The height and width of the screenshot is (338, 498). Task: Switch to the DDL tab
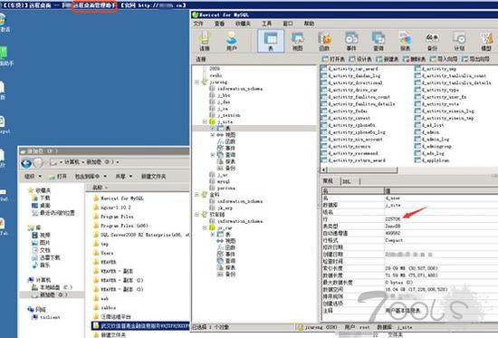(x=347, y=181)
